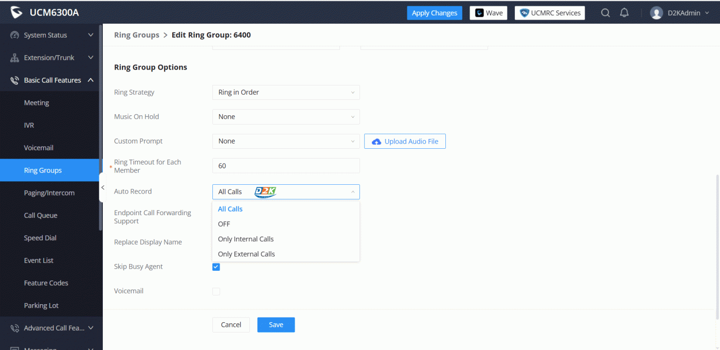The width and height of the screenshot is (720, 350).
Task: Open the Custom Prompt dropdown
Action: [x=285, y=141]
